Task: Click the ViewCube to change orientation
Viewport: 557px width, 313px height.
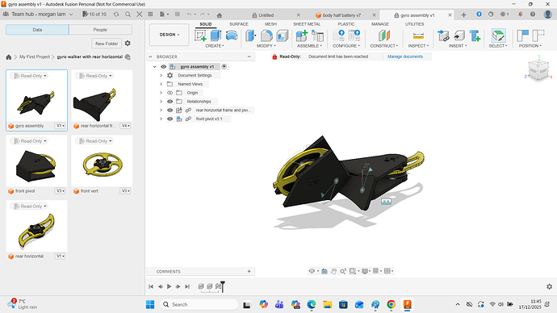Action: [538, 70]
